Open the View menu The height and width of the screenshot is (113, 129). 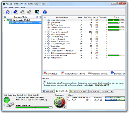coord(17,8)
